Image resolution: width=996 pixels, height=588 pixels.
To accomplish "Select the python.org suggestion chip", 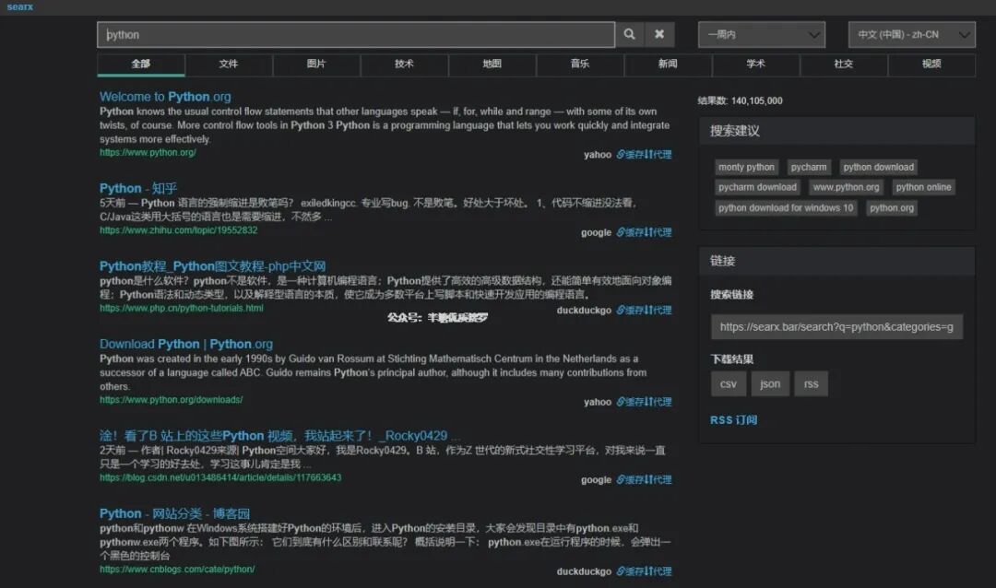I will click(892, 207).
